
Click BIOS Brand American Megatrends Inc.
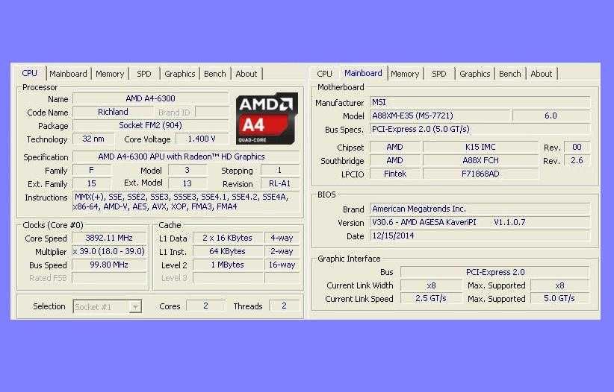pos(480,209)
